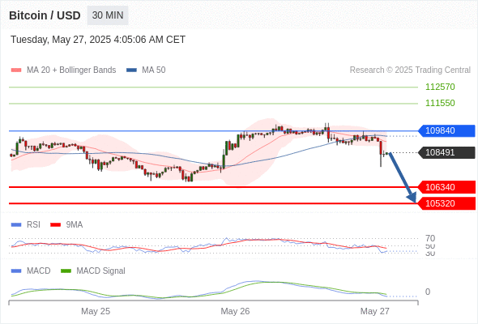Click the 111550 resistance level label
The width and height of the screenshot is (478, 324).
440,103
